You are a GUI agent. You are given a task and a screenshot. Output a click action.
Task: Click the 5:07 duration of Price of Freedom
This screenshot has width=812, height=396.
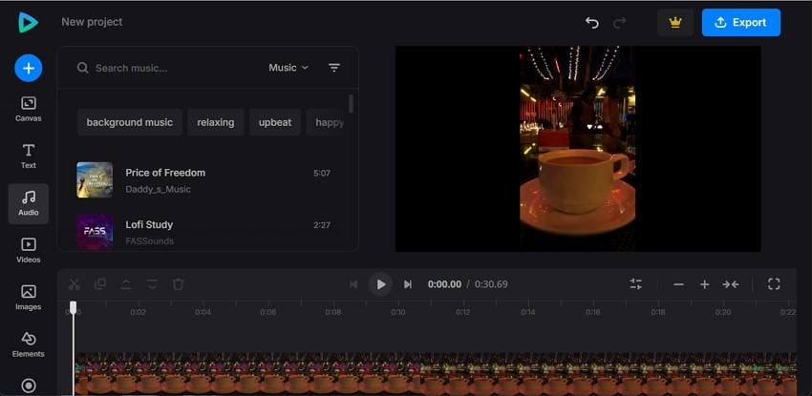322,173
